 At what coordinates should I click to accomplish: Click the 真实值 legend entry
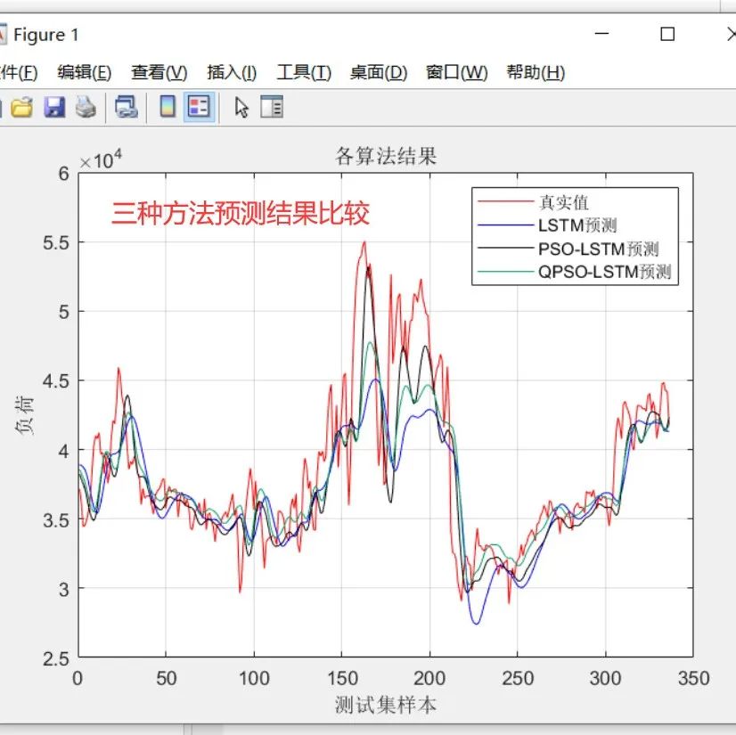(563, 203)
